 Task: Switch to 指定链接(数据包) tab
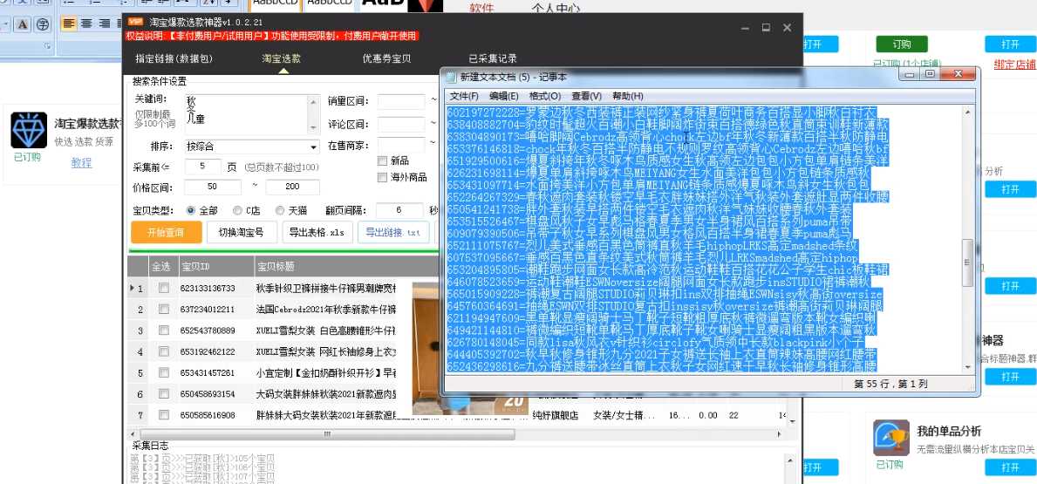point(174,58)
